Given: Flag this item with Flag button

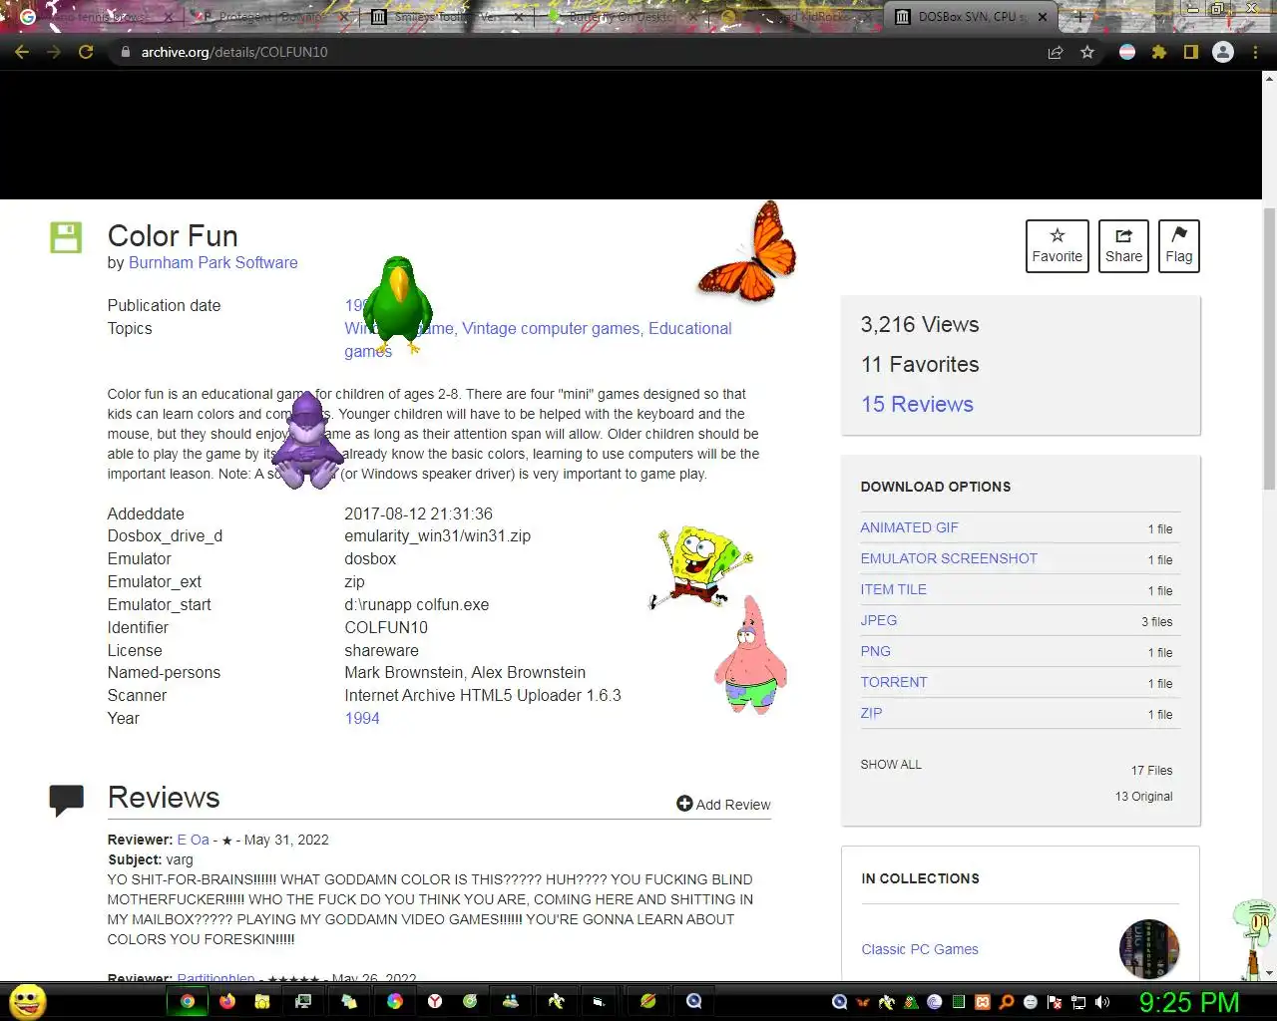Looking at the screenshot, I should coord(1179,245).
